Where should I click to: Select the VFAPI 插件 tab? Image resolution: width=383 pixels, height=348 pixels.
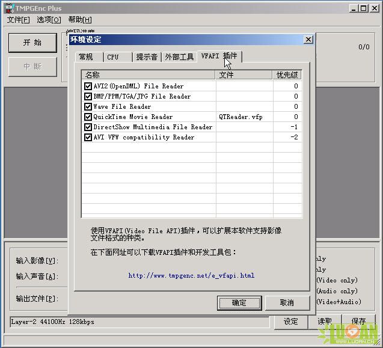pyautogui.click(x=219, y=56)
